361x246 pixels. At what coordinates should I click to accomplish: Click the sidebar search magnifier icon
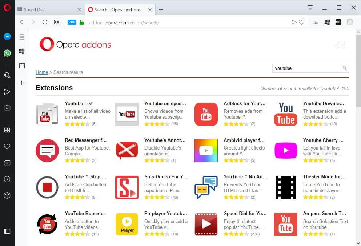[7, 75]
